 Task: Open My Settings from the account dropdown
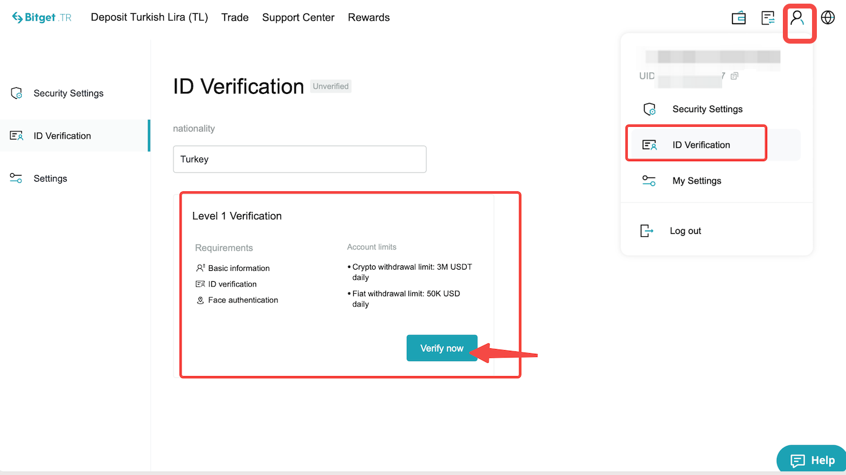696,181
